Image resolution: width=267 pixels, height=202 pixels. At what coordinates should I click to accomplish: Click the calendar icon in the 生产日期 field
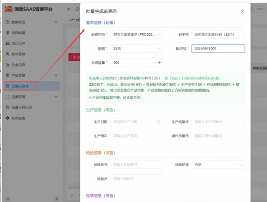[159, 122]
